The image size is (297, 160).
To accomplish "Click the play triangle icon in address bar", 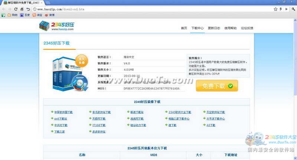I will point(286,9).
